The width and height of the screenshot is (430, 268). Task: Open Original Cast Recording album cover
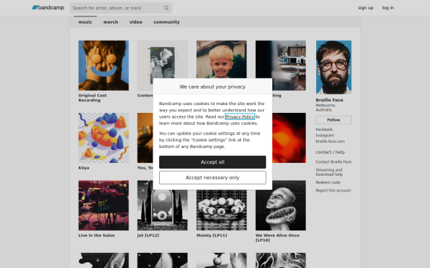(x=104, y=66)
